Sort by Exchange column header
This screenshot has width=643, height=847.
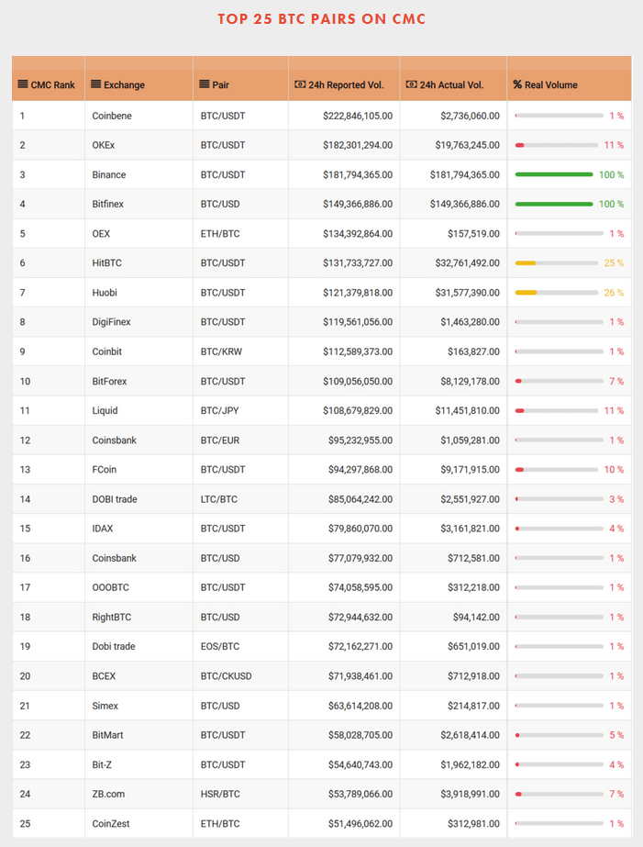(139, 78)
